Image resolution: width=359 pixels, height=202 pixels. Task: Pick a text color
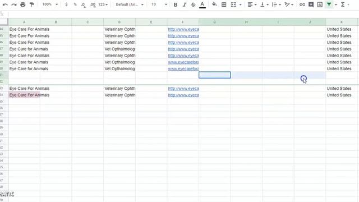pyautogui.click(x=202, y=4)
